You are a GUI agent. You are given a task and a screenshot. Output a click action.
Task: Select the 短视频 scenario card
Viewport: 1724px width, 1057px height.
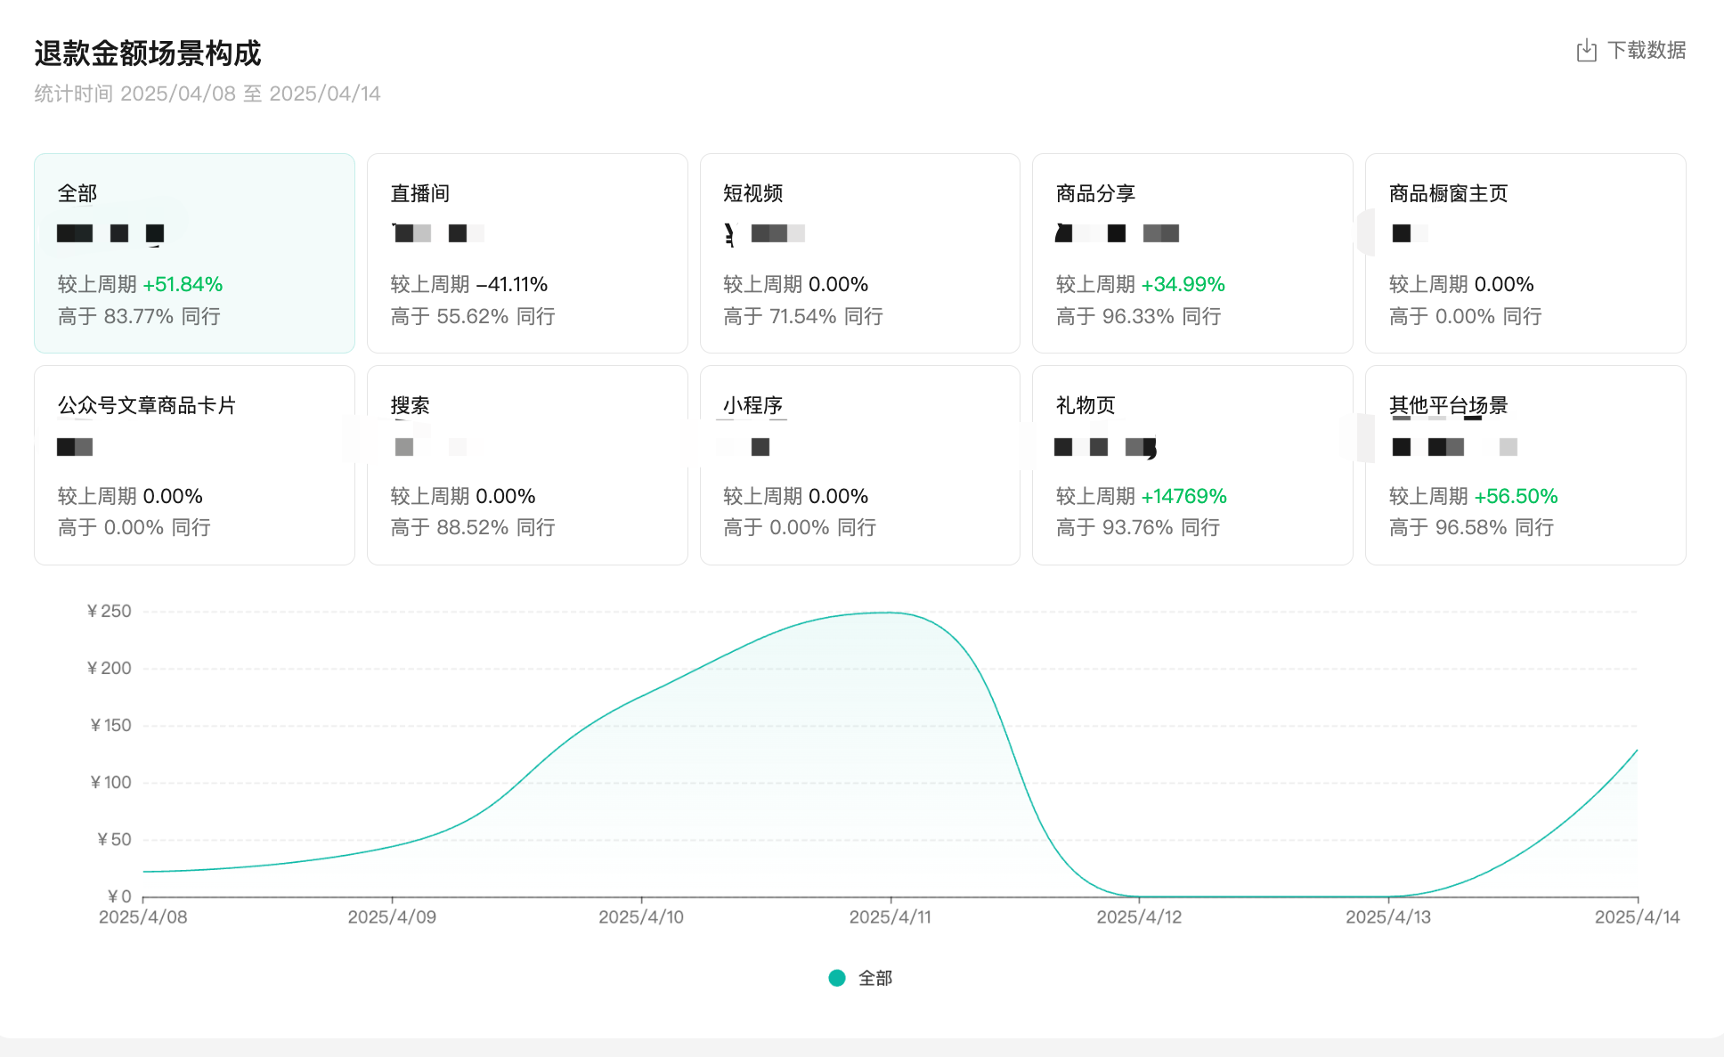859,253
